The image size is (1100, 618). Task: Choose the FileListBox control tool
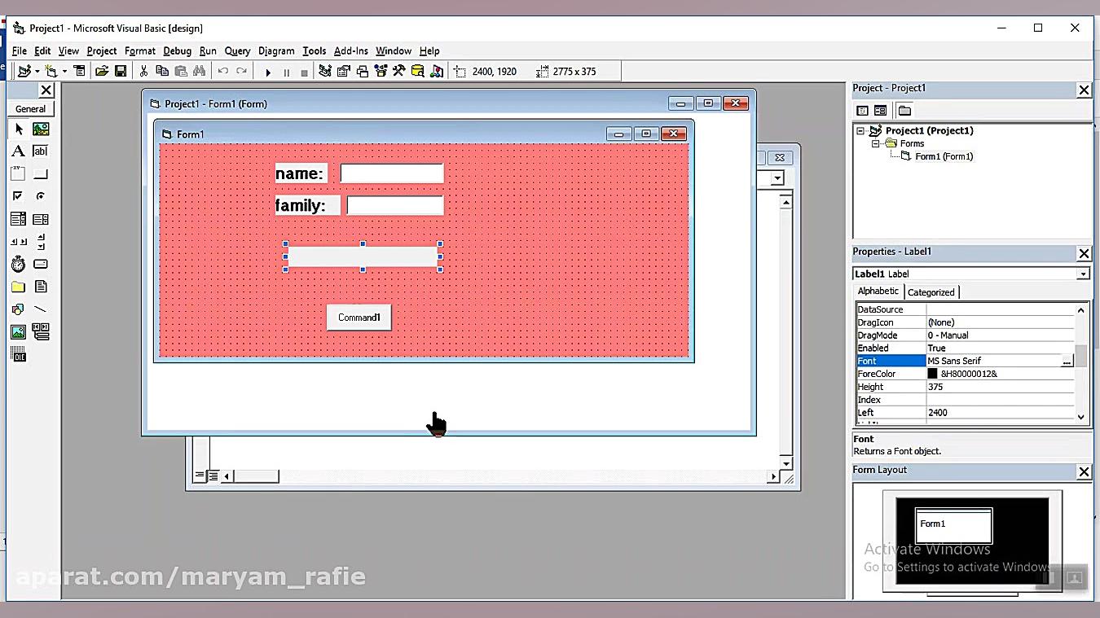[x=41, y=287]
